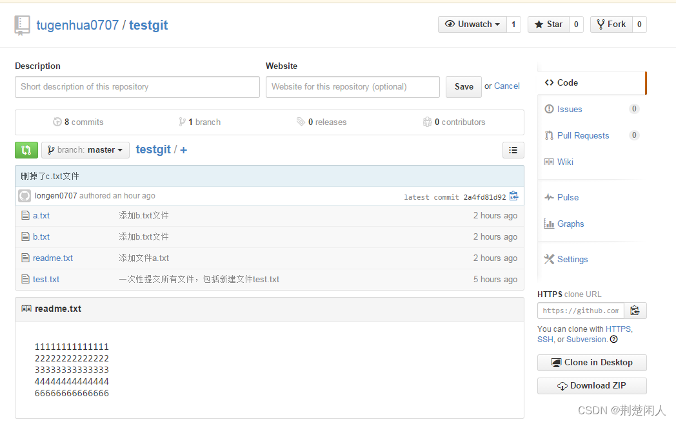Open the commit message about 新建文件test.txt

(x=199, y=280)
